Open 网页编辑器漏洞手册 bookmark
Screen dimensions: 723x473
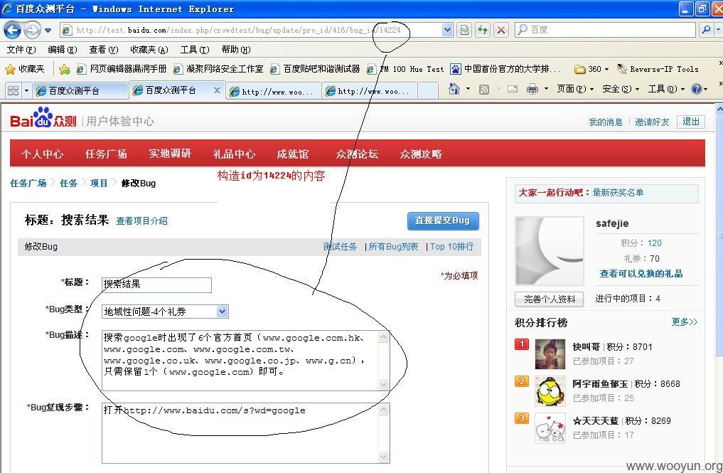(122, 69)
